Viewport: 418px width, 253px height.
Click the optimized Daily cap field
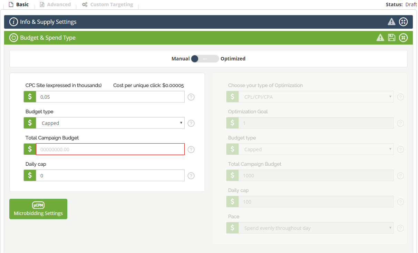click(316, 202)
